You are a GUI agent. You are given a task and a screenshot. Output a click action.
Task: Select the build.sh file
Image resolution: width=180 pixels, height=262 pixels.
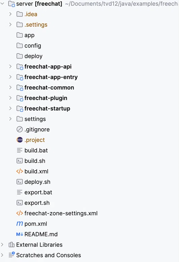pos(35,161)
